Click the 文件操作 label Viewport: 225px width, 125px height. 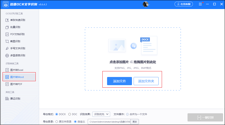[x=119, y=114]
